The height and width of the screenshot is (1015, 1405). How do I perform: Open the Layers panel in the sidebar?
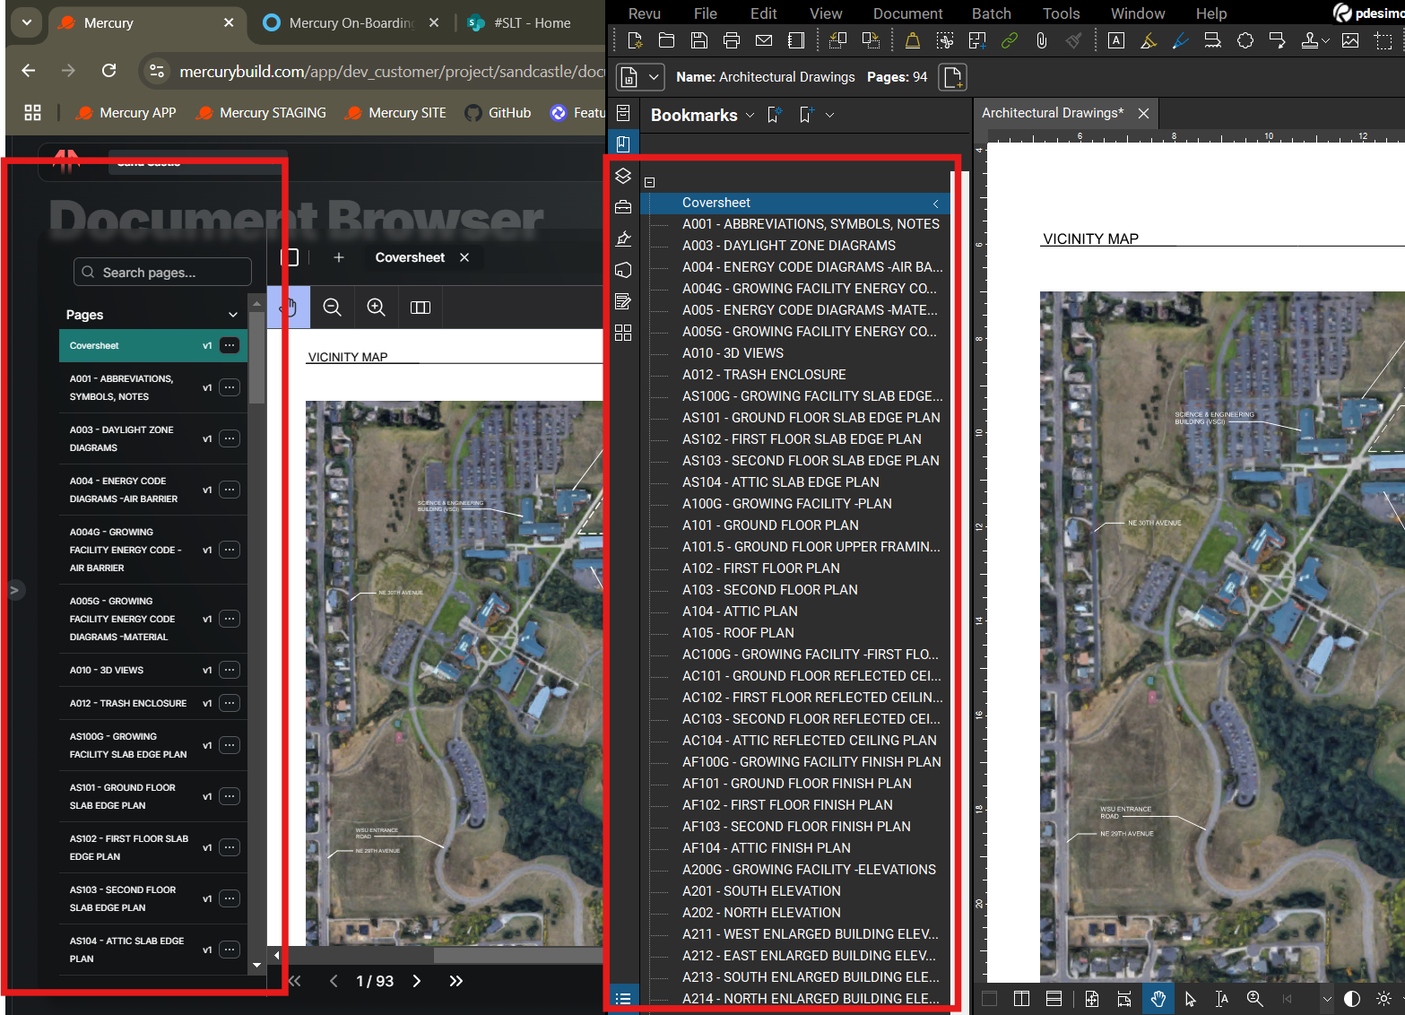[x=623, y=176]
